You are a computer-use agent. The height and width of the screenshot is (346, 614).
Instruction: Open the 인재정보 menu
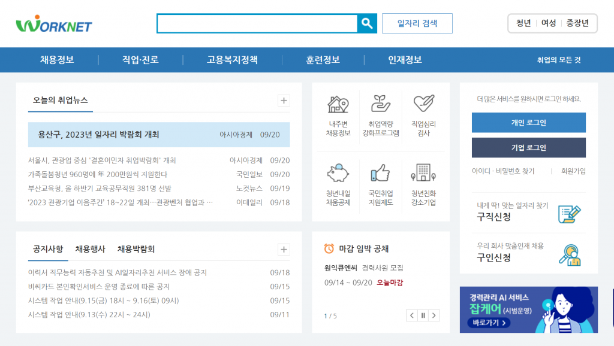pos(405,60)
